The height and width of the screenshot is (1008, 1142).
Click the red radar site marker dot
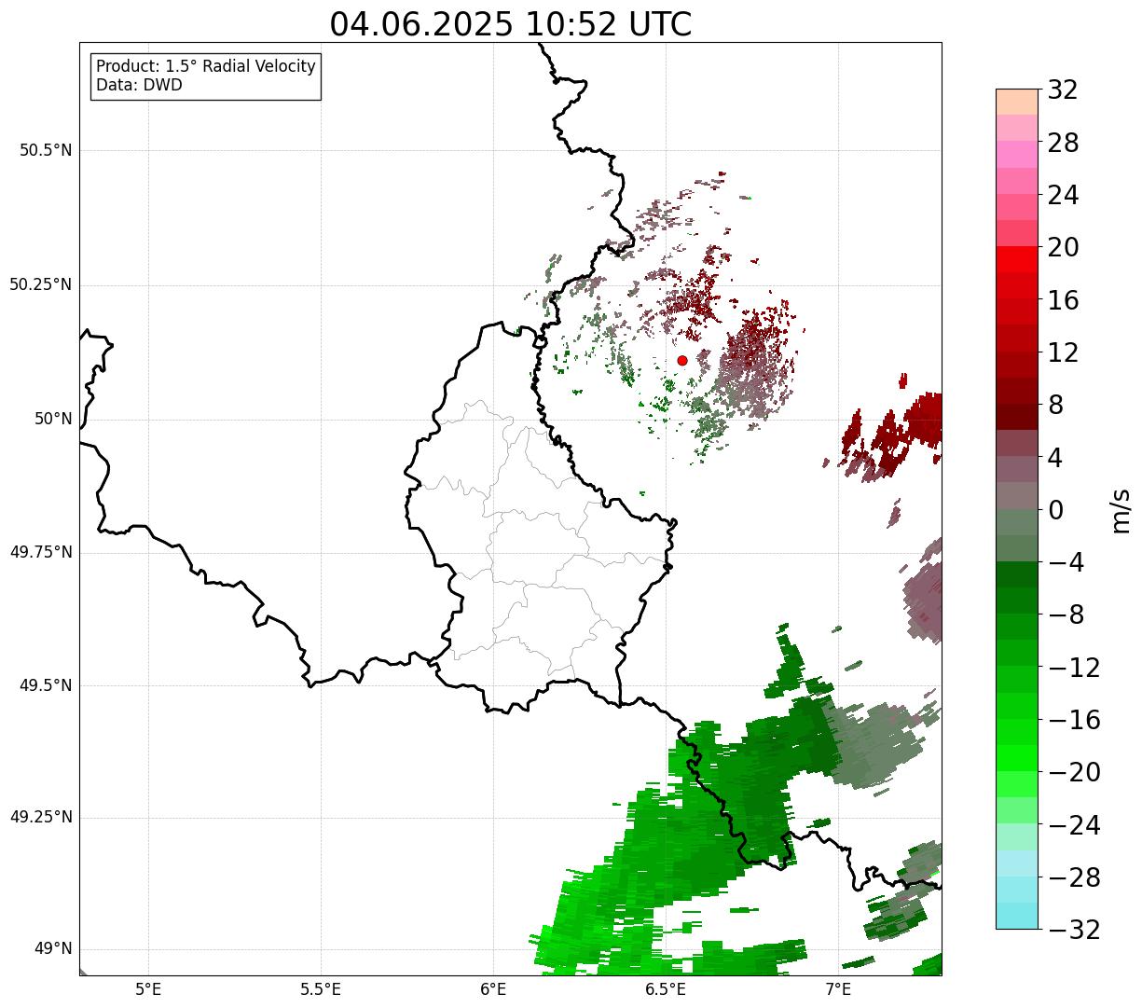(x=682, y=360)
